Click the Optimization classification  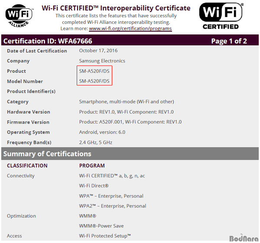pos(21,216)
